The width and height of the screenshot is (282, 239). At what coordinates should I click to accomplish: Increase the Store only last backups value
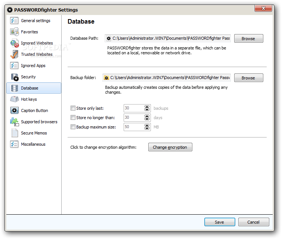tap(147, 107)
